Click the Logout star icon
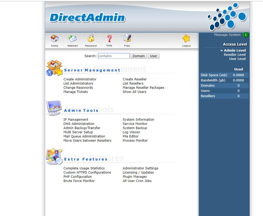 click(186, 38)
